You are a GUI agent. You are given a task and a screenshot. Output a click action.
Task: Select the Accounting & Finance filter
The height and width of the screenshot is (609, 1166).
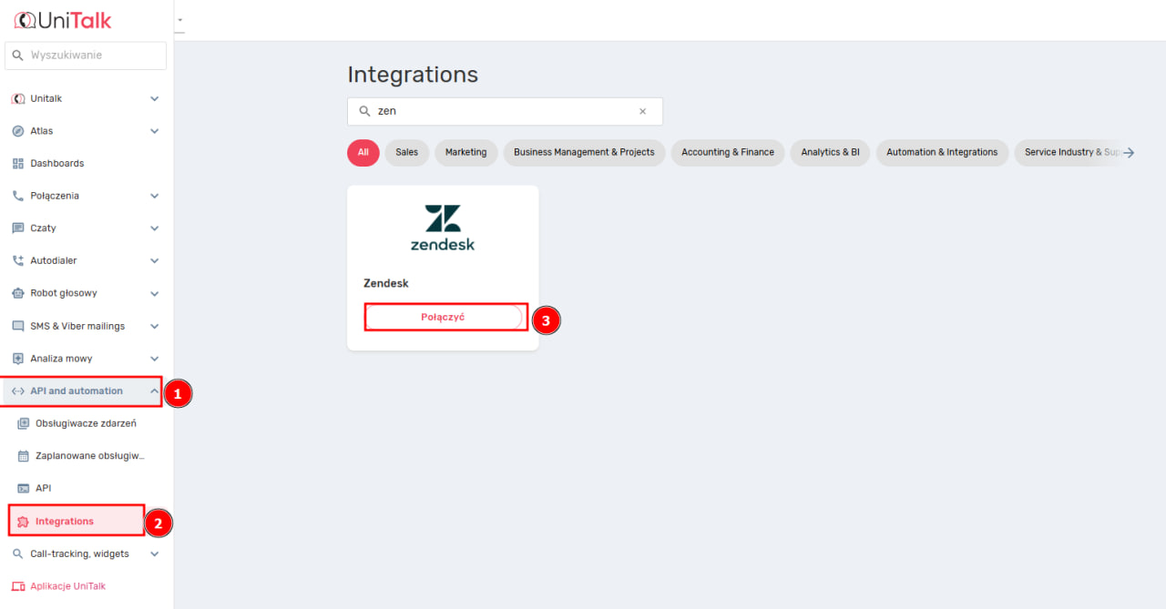click(727, 153)
